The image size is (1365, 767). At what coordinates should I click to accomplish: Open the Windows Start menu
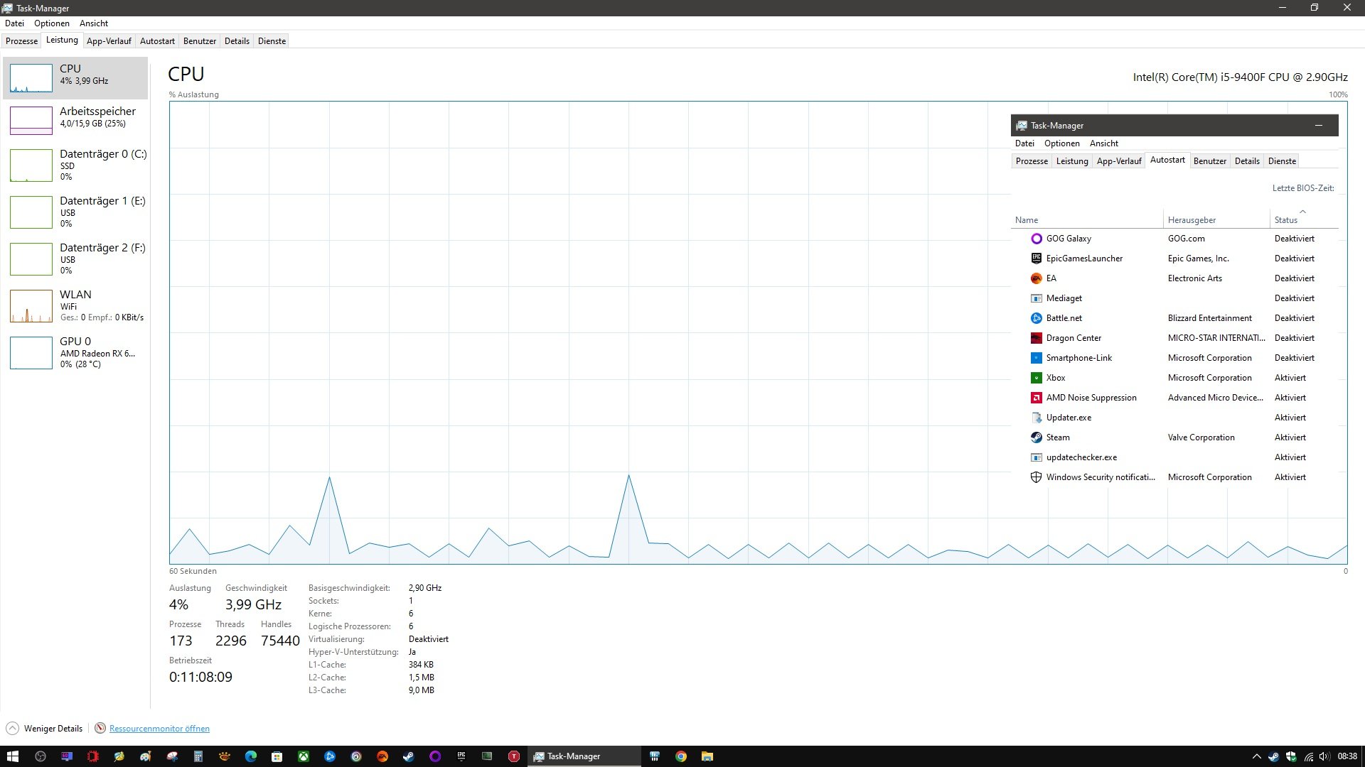point(13,756)
